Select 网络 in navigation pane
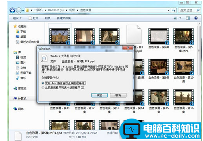The width and height of the screenshot is (203, 141). [x=19, y=109]
